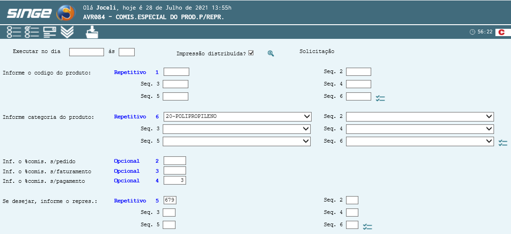Image resolution: width=511 pixels, height=234 pixels.
Task: Open product category multi-select list icon
Action: pyautogui.click(x=503, y=143)
